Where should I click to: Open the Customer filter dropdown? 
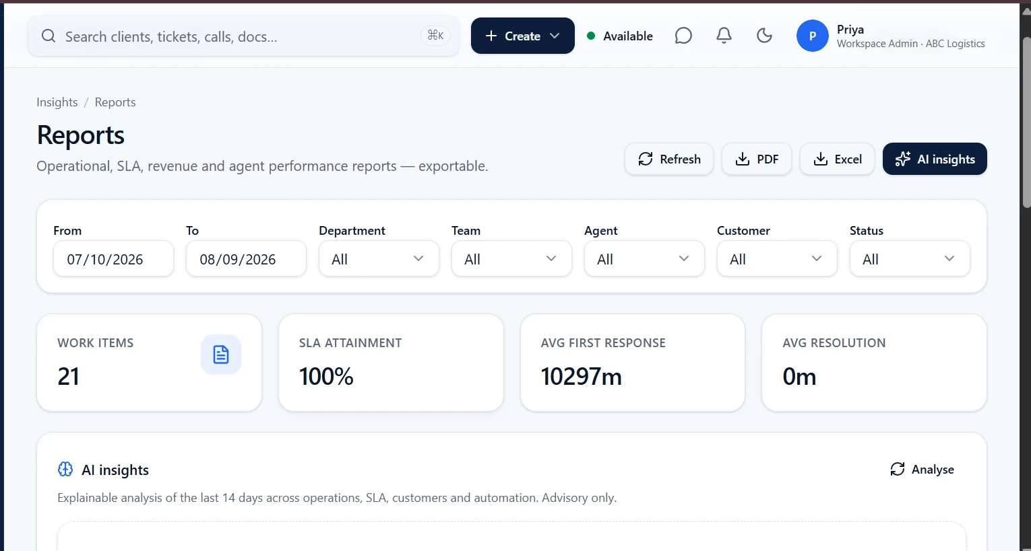777,259
